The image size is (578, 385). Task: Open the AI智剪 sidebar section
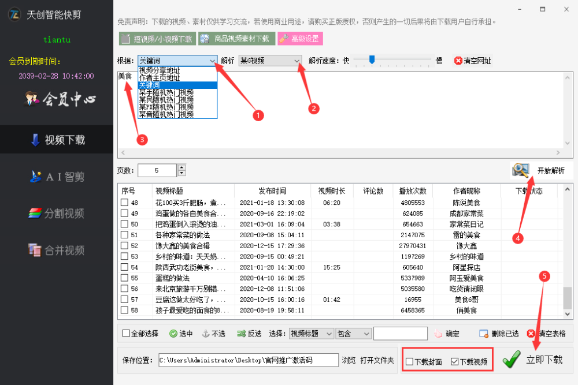57,177
